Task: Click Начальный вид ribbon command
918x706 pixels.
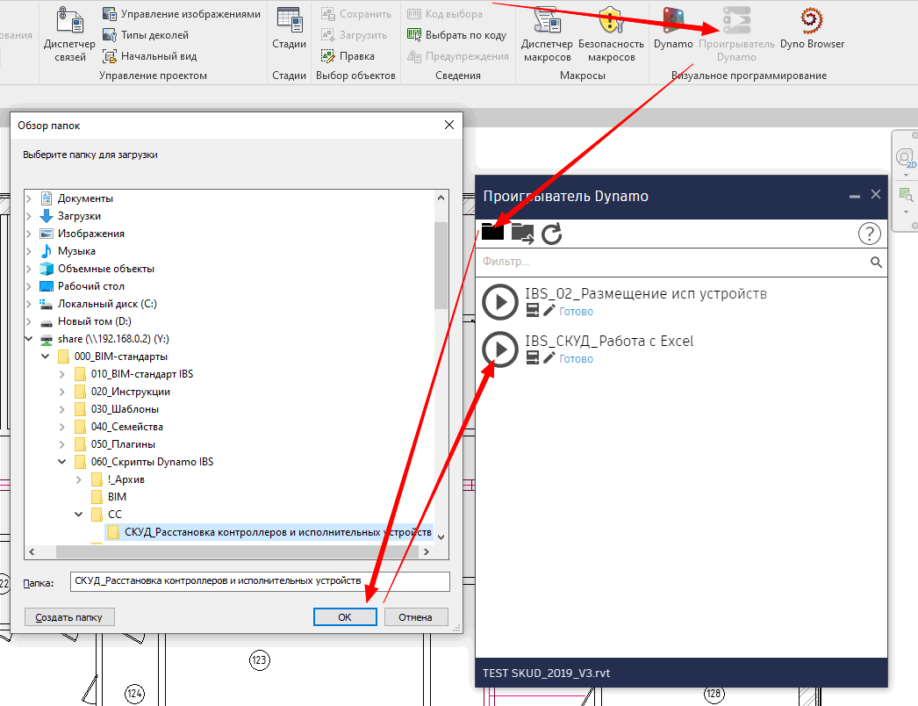Action: coord(149,56)
